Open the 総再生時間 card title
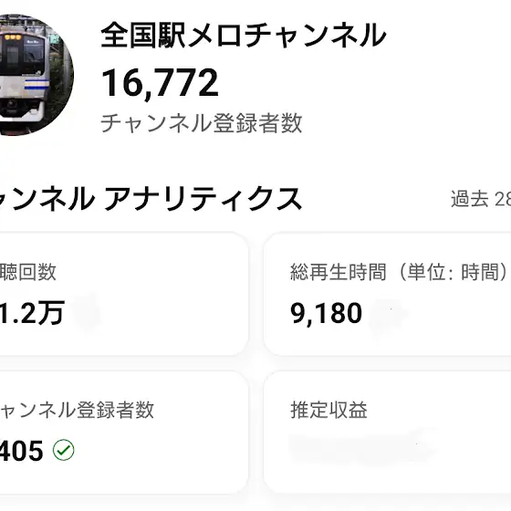Screen dimensions: 511x511 339,272
